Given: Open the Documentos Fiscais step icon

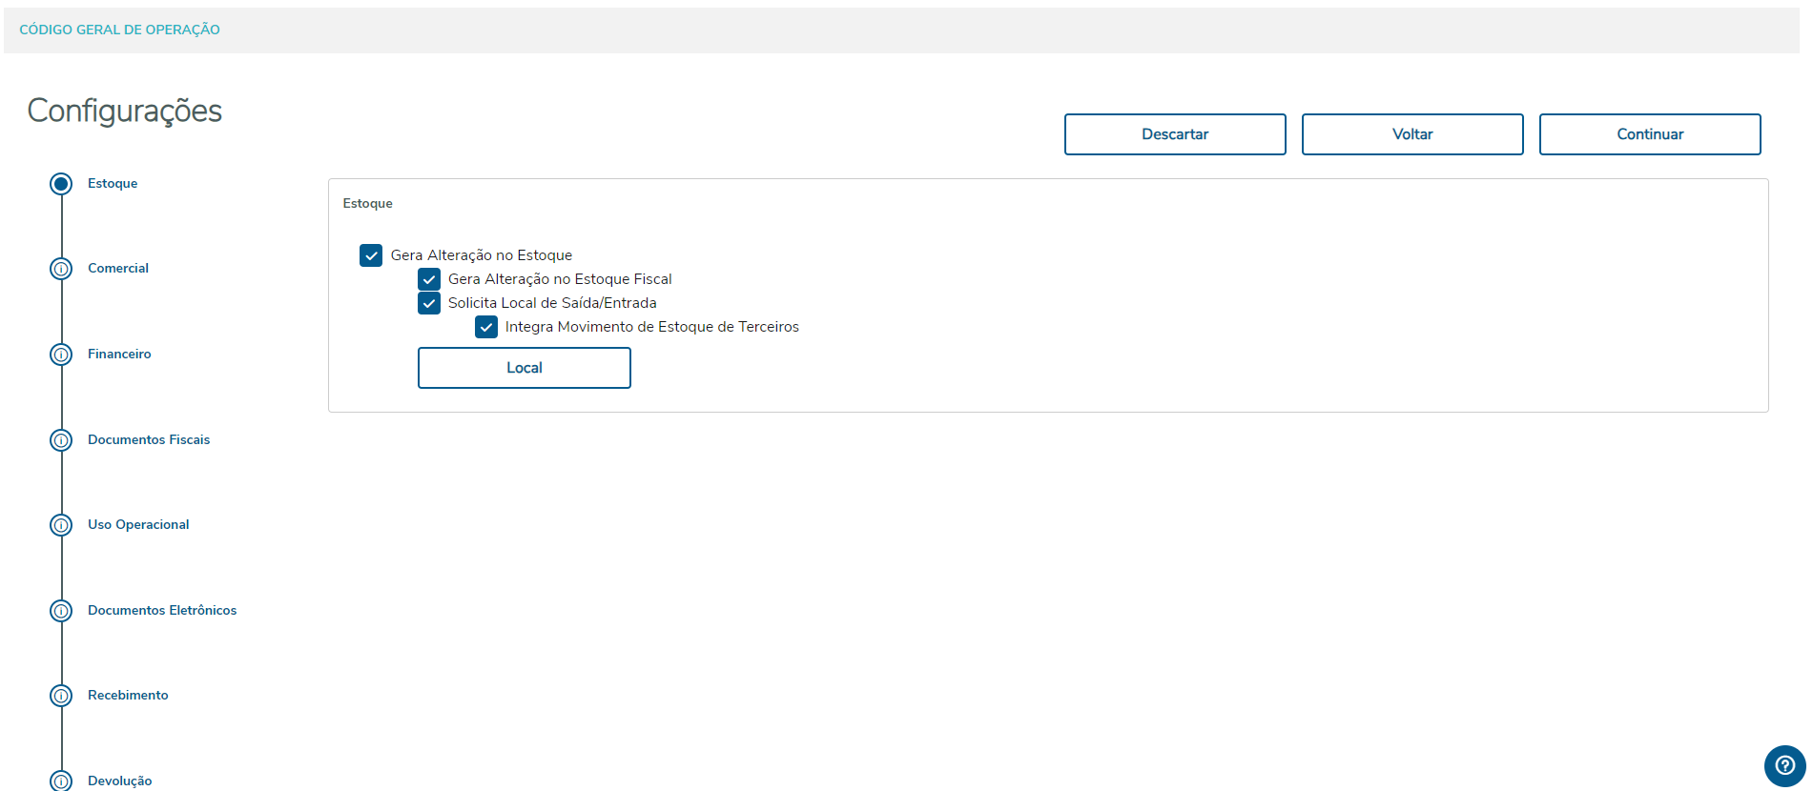Looking at the screenshot, I should point(61,440).
